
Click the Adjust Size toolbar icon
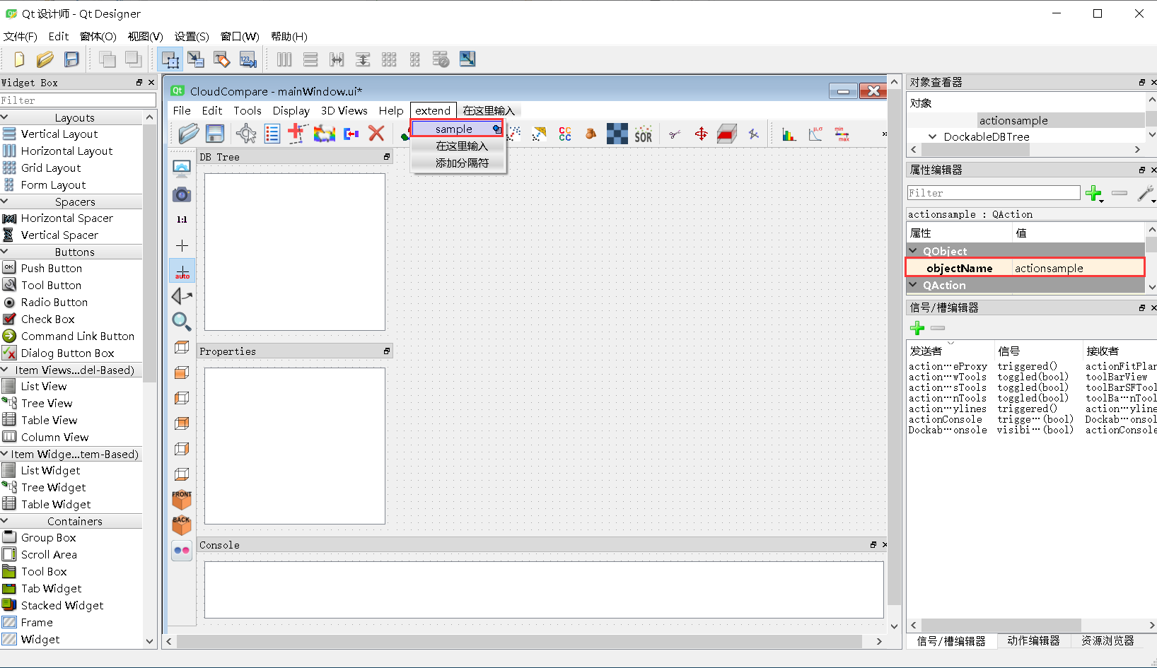coord(467,59)
